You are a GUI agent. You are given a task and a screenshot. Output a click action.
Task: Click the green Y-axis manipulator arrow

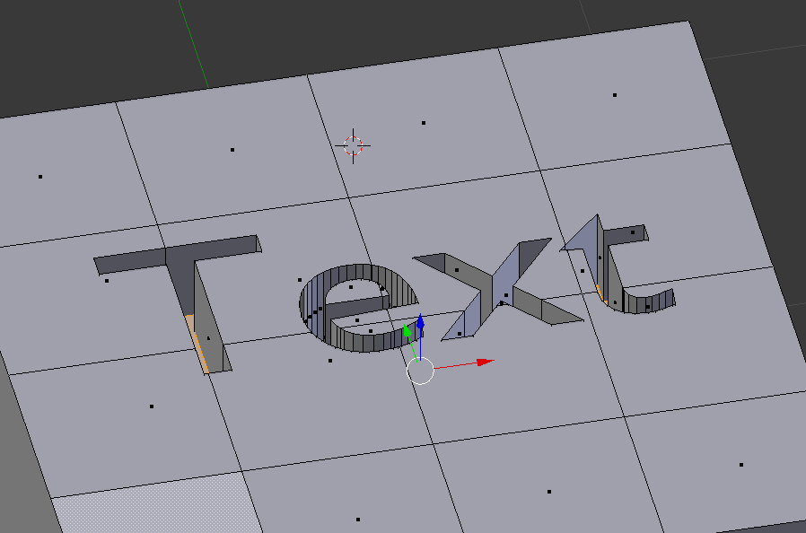(x=407, y=330)
